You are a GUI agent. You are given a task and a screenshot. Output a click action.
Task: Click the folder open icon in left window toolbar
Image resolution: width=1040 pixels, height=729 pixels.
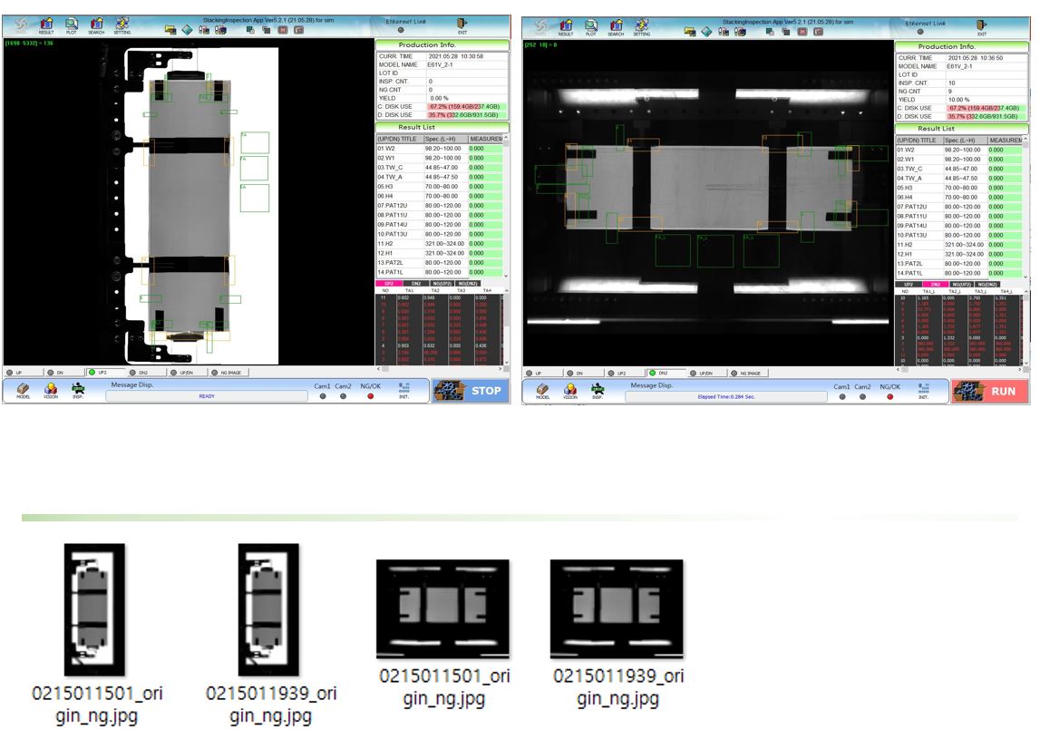coord(170,30)
